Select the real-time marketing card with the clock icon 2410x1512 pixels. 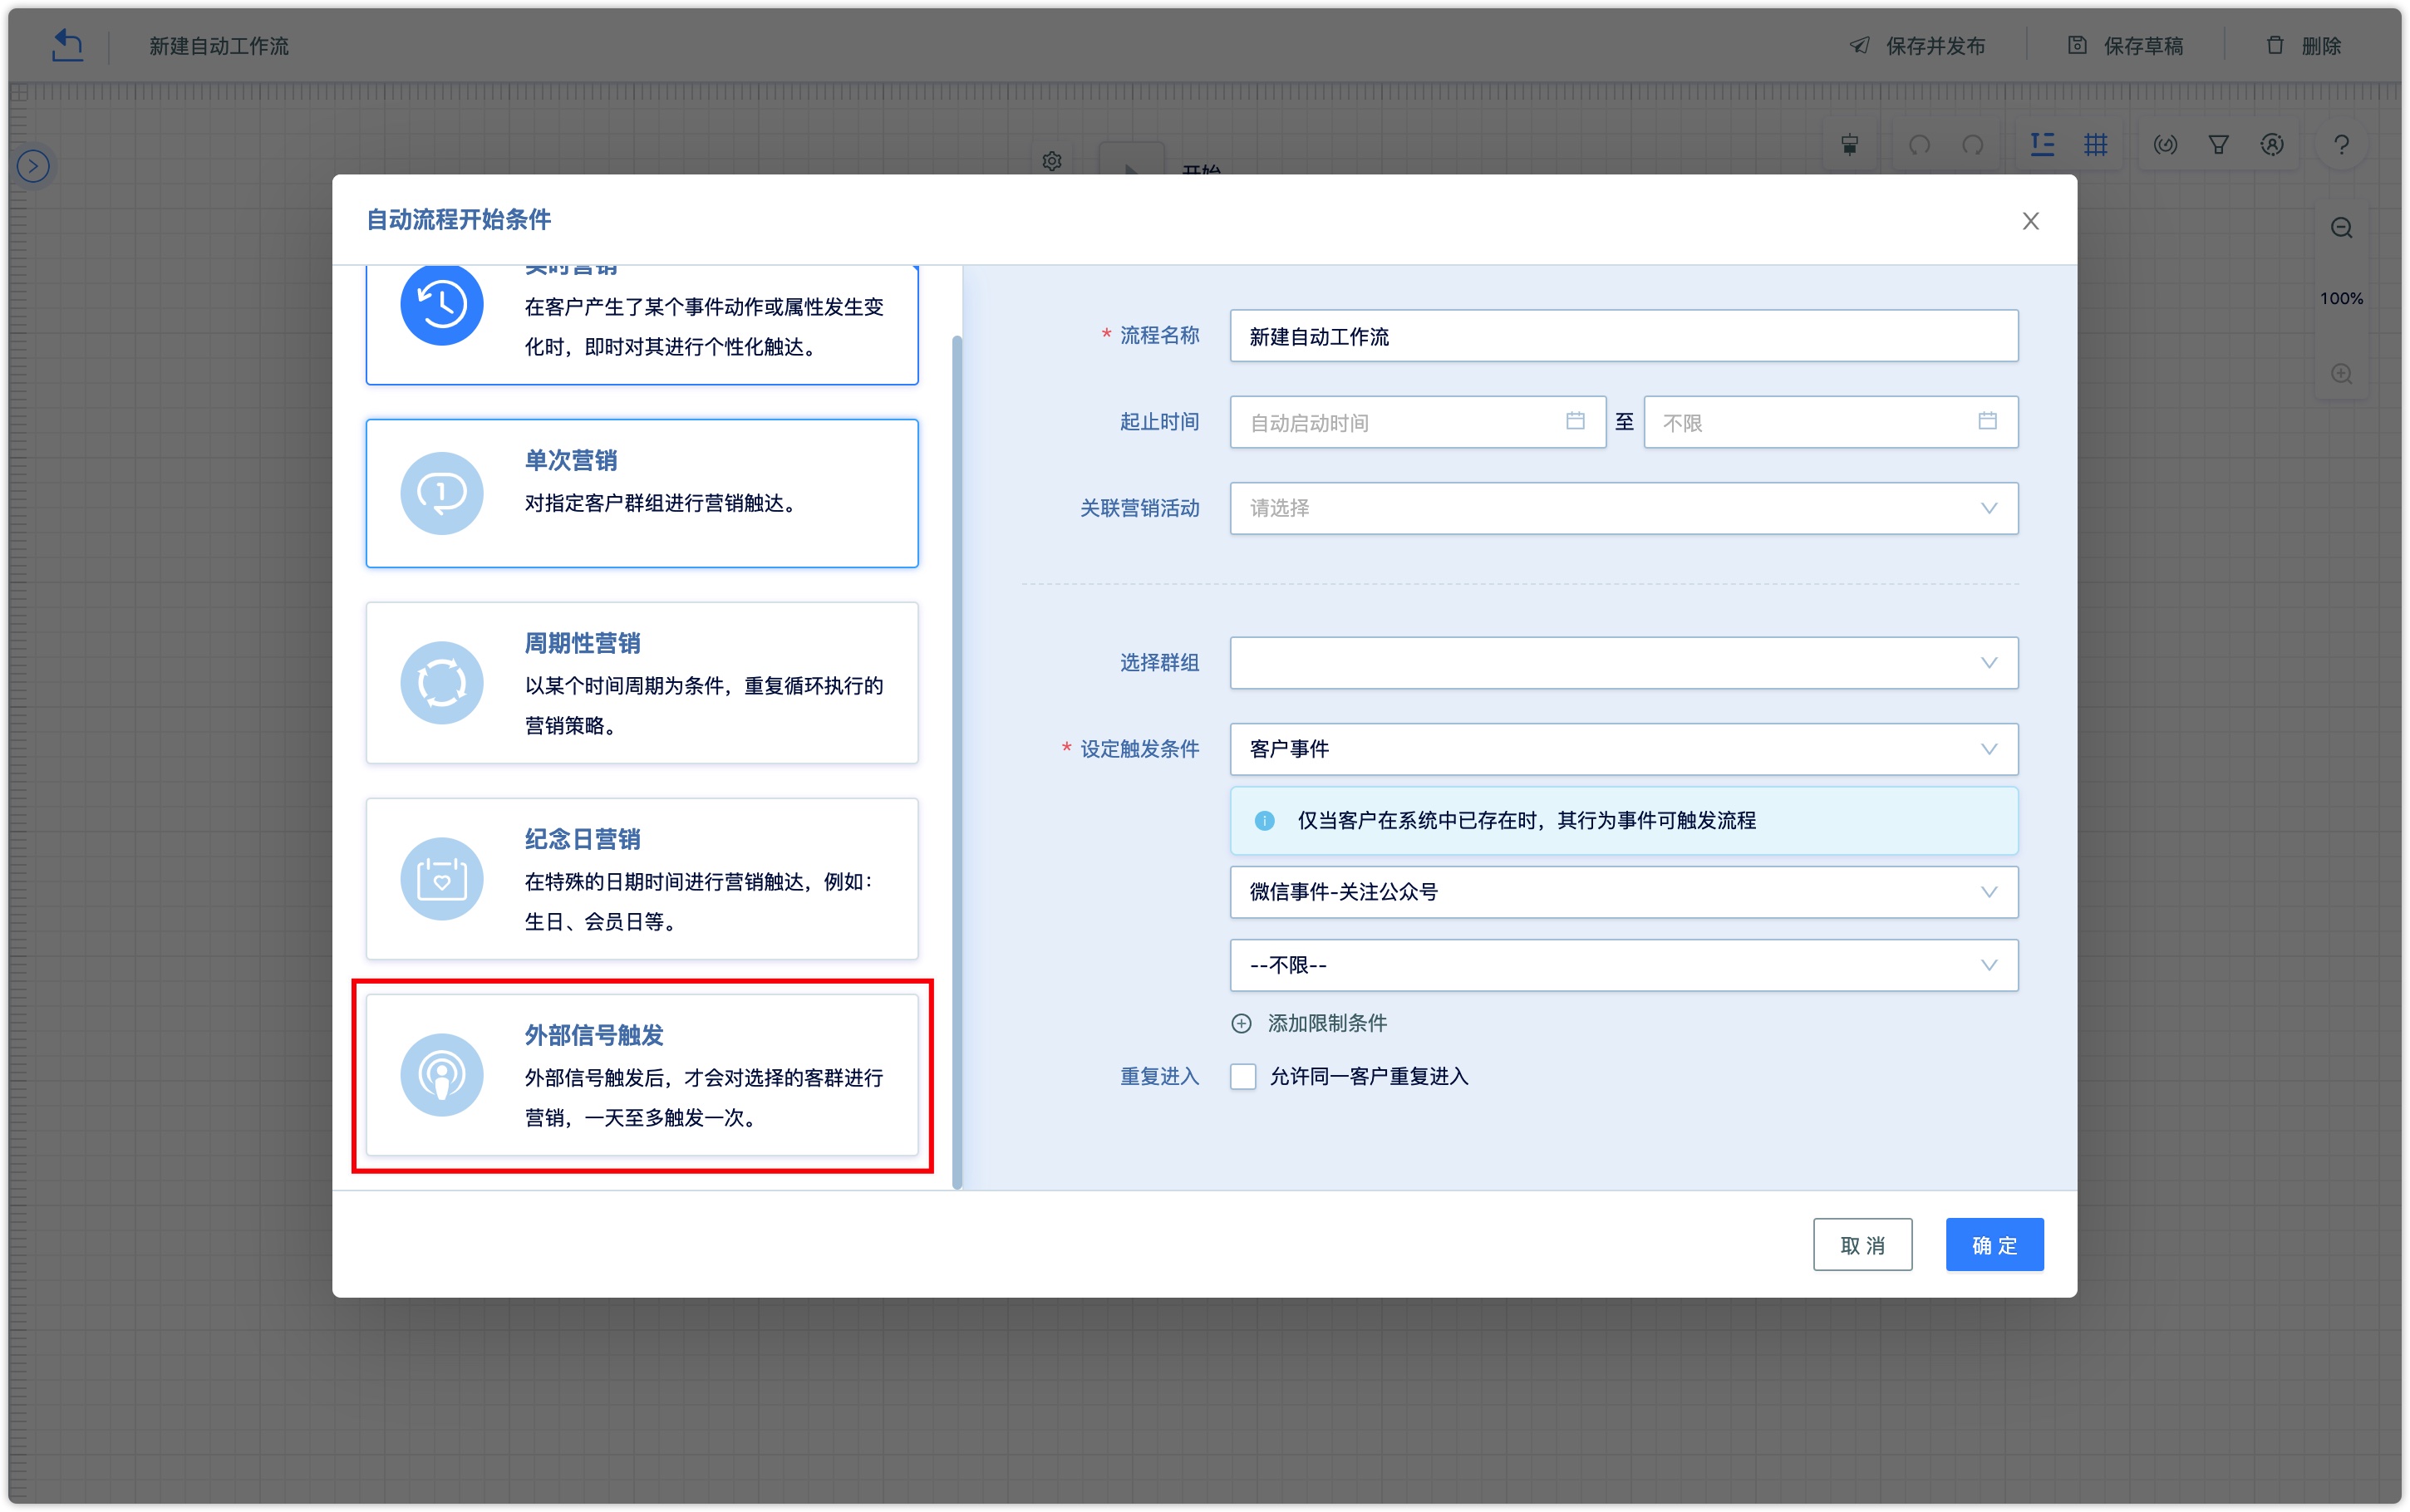642,325
